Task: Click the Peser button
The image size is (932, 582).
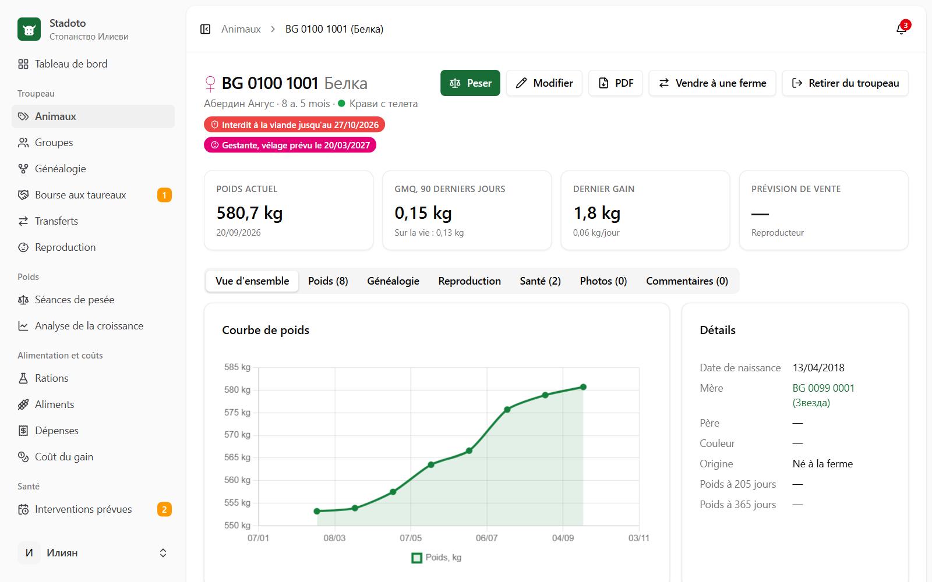Action: [x=470, y=83]
